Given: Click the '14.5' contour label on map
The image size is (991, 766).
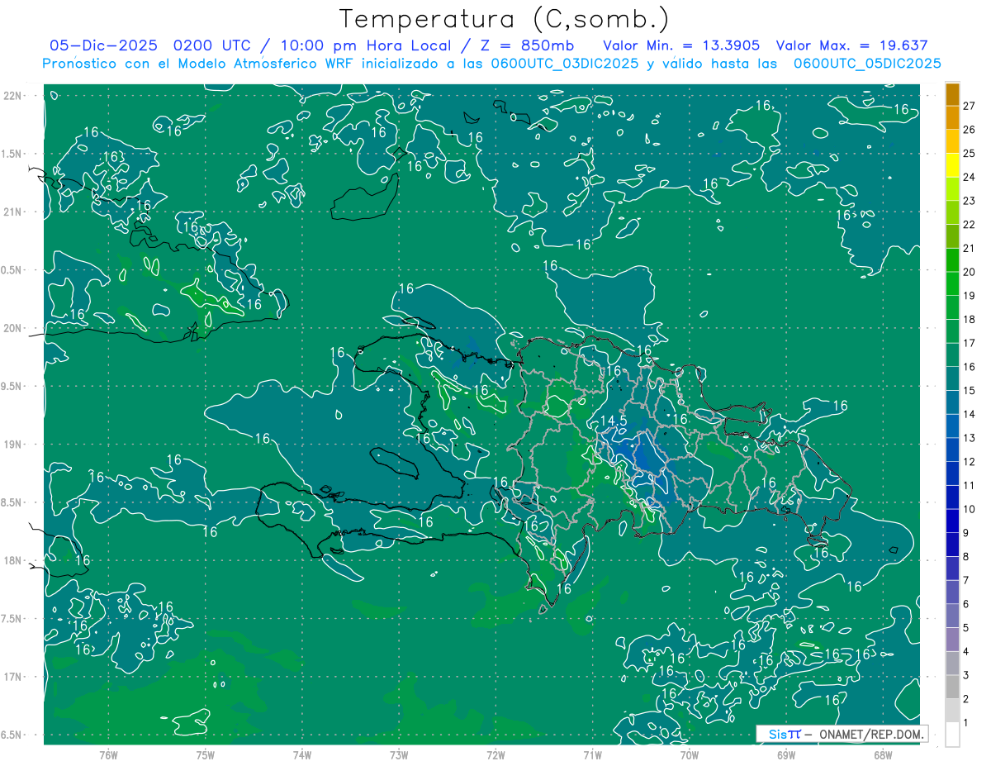Looking at the screenshot, I should [614, 421].
